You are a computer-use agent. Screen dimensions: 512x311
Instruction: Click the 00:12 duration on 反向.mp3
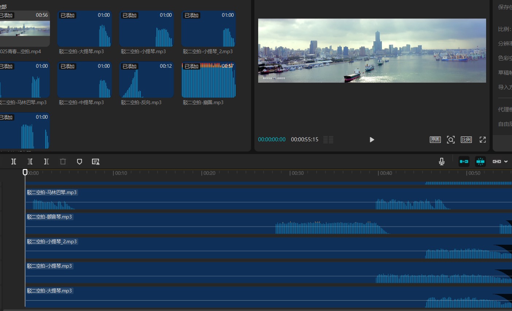pos(166,66)
